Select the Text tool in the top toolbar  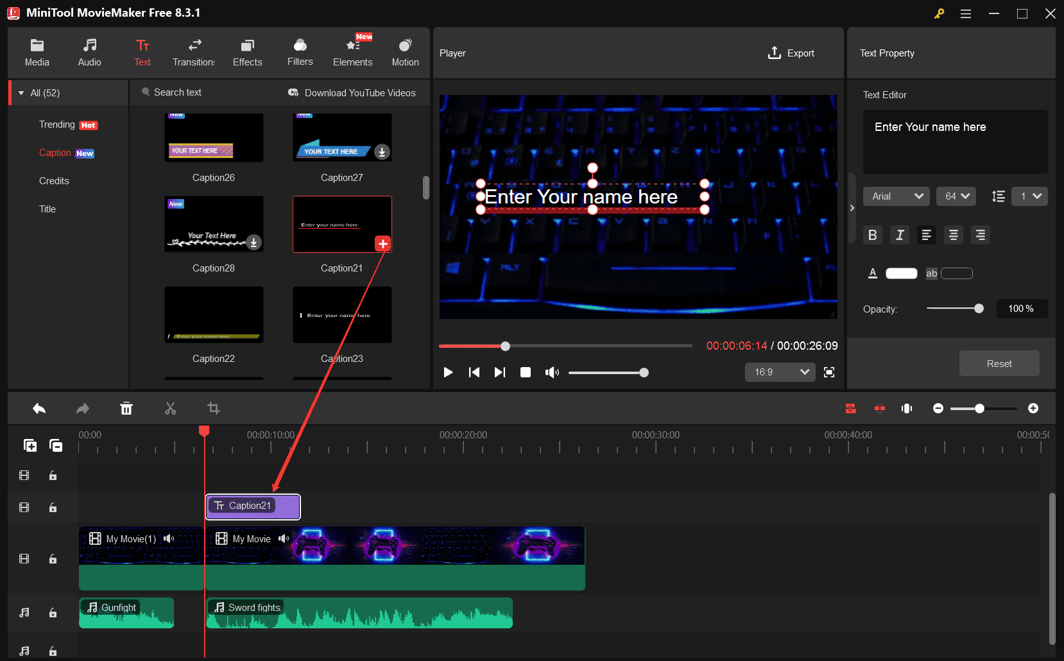pos(142,51)
